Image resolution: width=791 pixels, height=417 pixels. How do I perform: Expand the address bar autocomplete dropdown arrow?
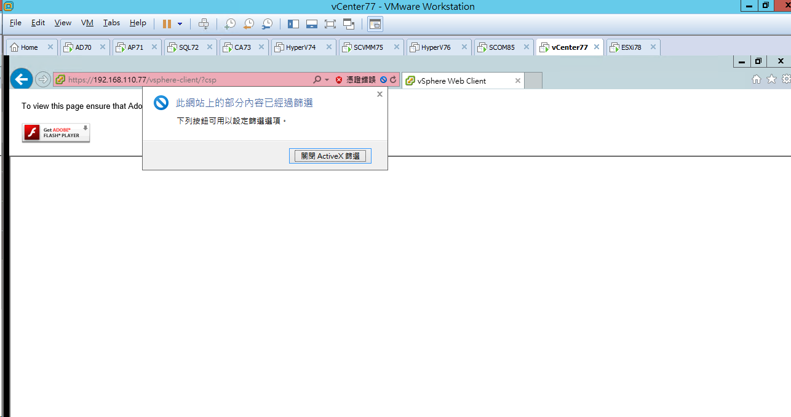click(x=327, y=80)
